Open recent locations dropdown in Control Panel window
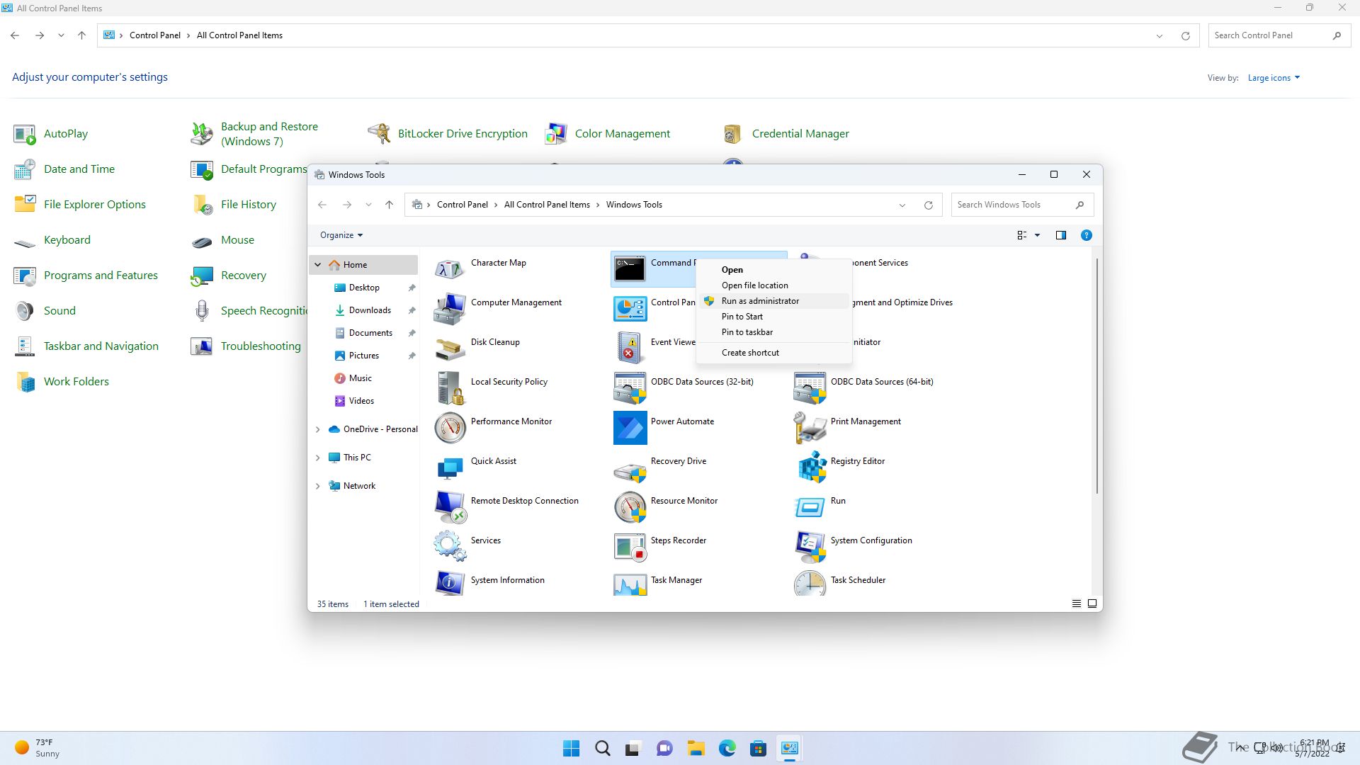The height and width of the screenshot is (765, 1360). tap(62, 35)
